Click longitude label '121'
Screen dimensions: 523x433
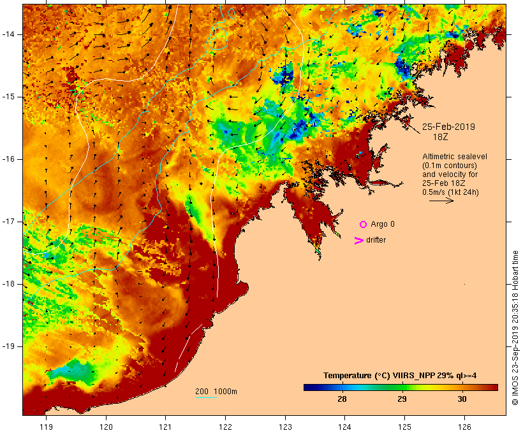point(165,427)
